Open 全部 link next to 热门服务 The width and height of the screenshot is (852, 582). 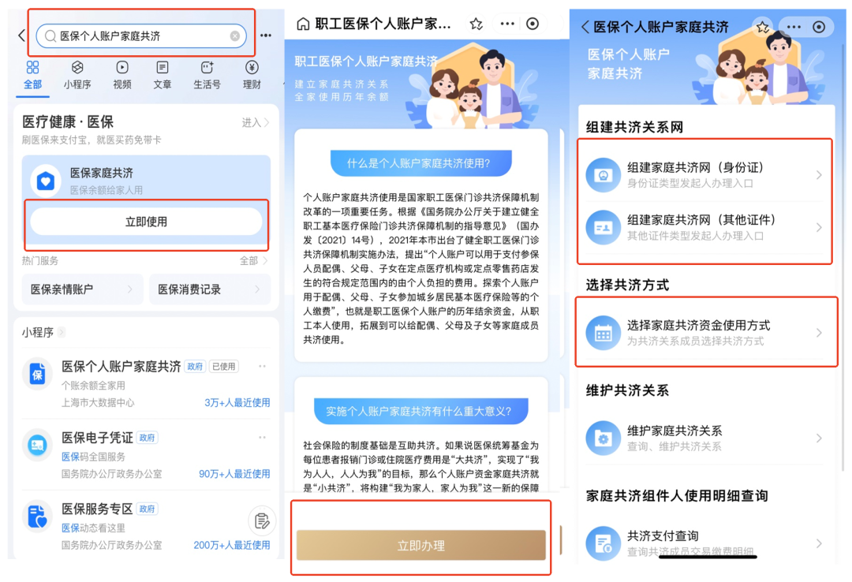coord(254,261)
